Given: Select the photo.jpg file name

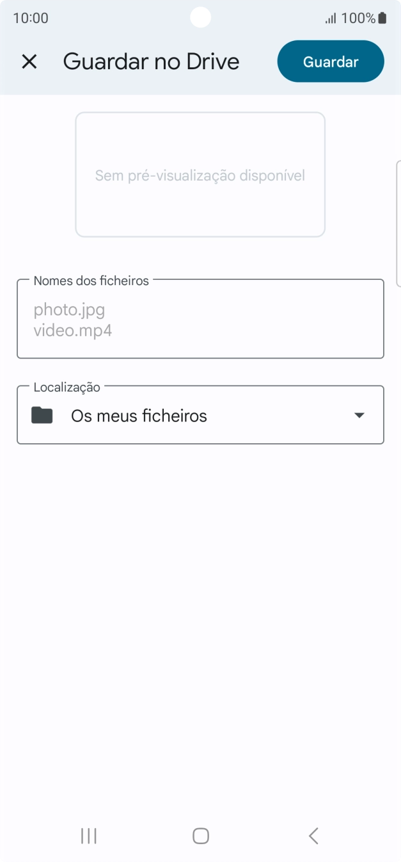Looking at the screenshot, I should tap(69, 310).
